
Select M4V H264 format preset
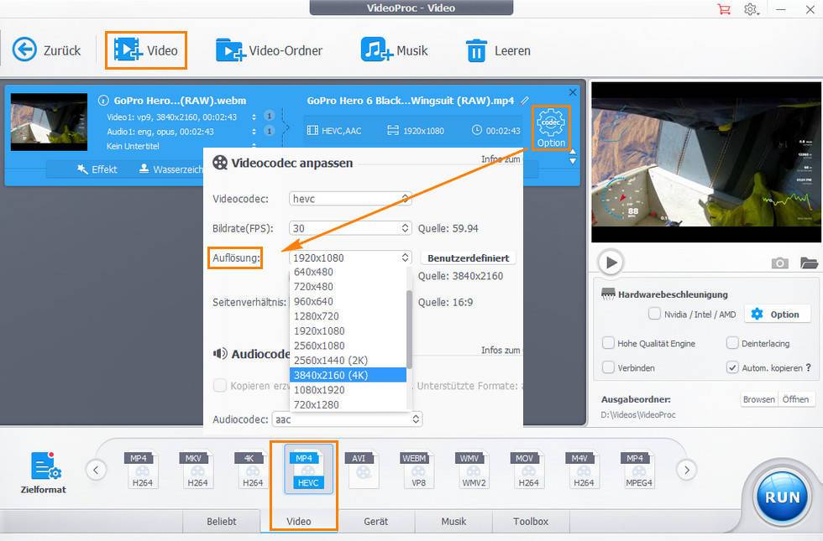coord(583,471)
